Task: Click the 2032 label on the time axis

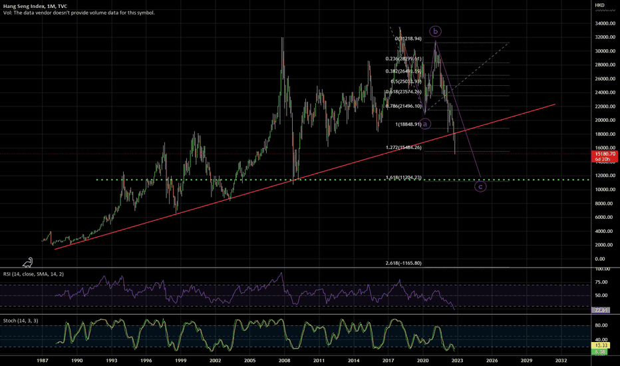Action: pos(561,361)
